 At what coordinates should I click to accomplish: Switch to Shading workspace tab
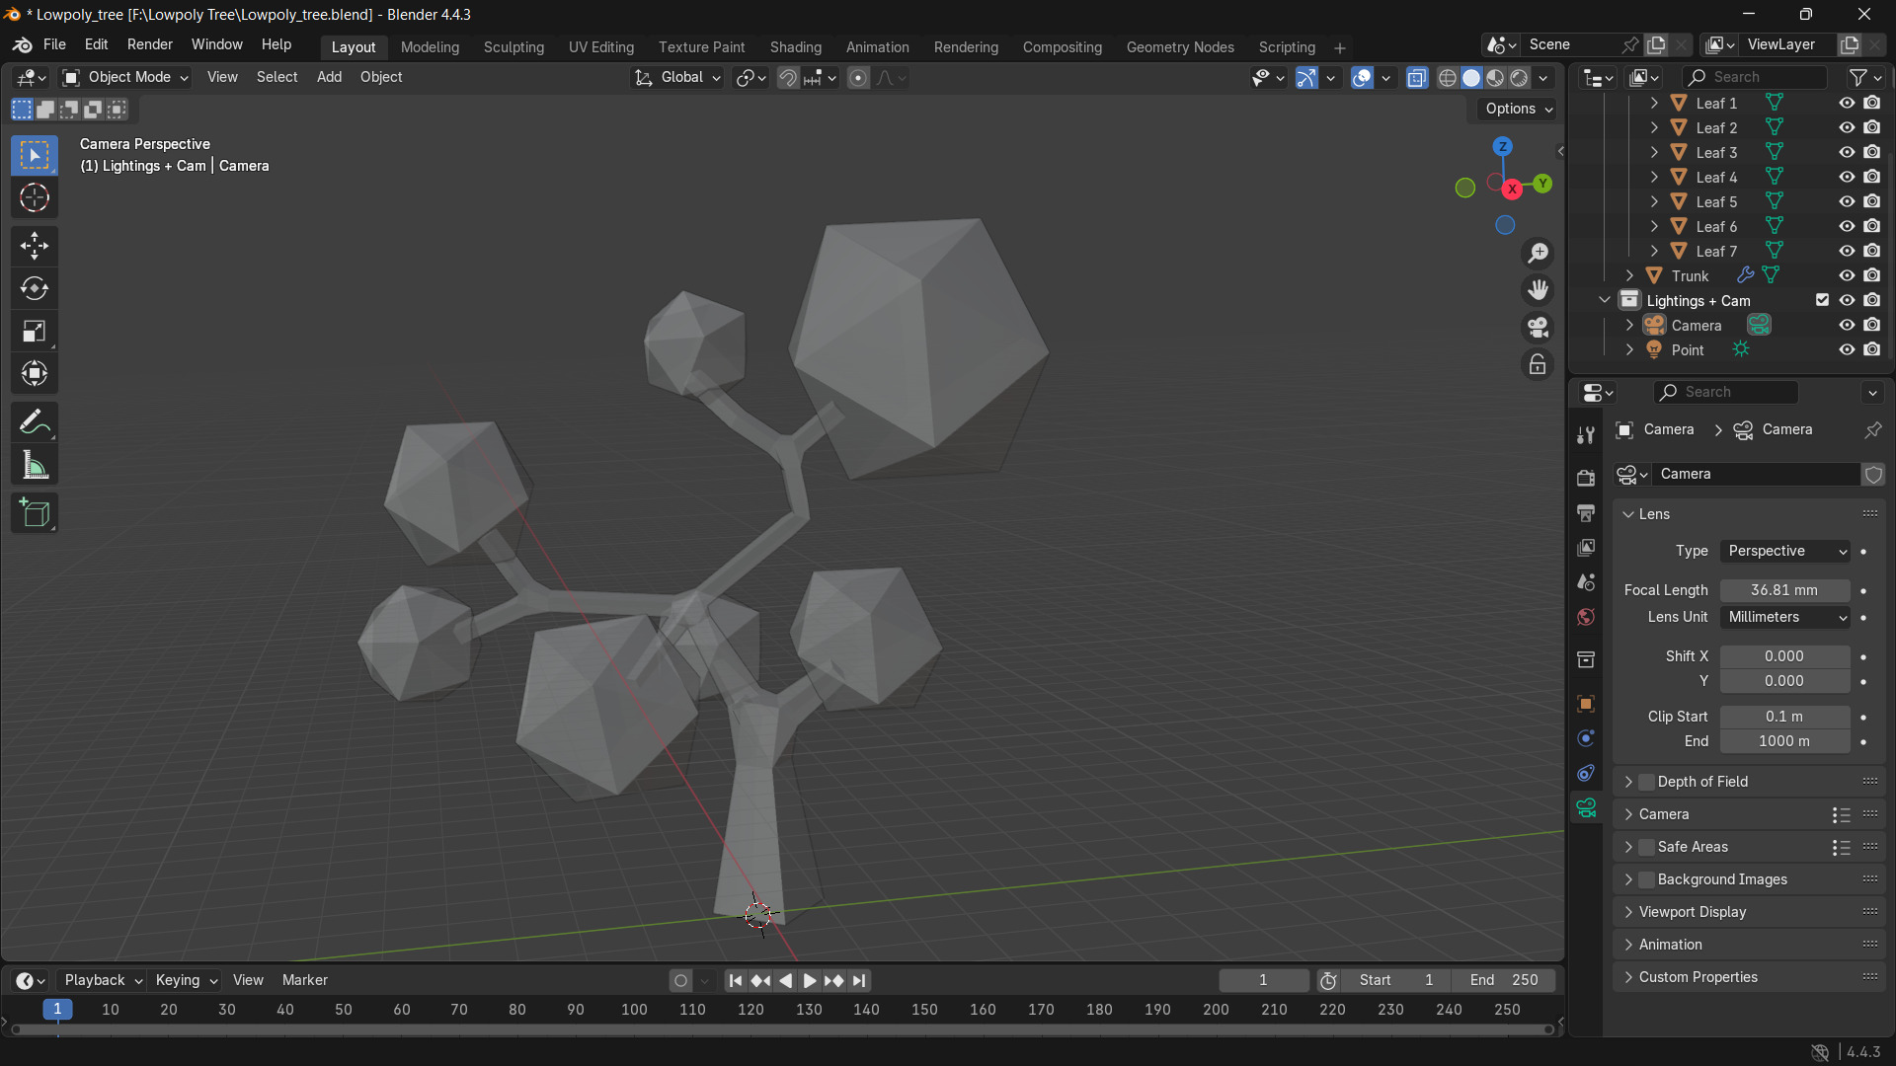795,47
